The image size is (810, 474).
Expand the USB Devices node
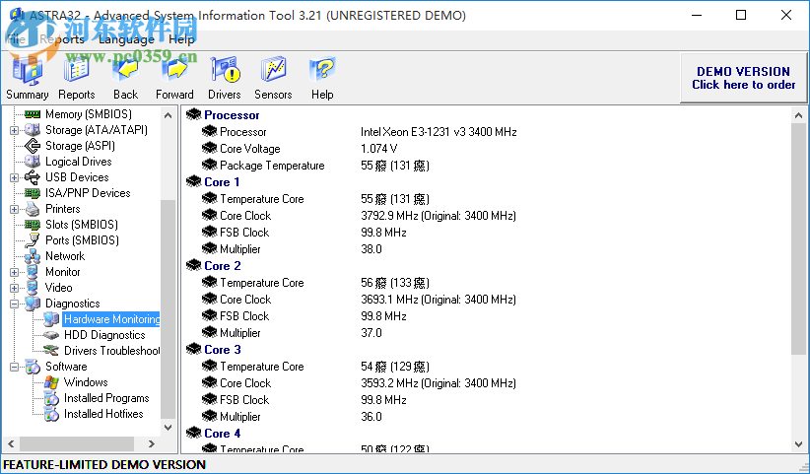pyautogui.click(x=14, y=177)
